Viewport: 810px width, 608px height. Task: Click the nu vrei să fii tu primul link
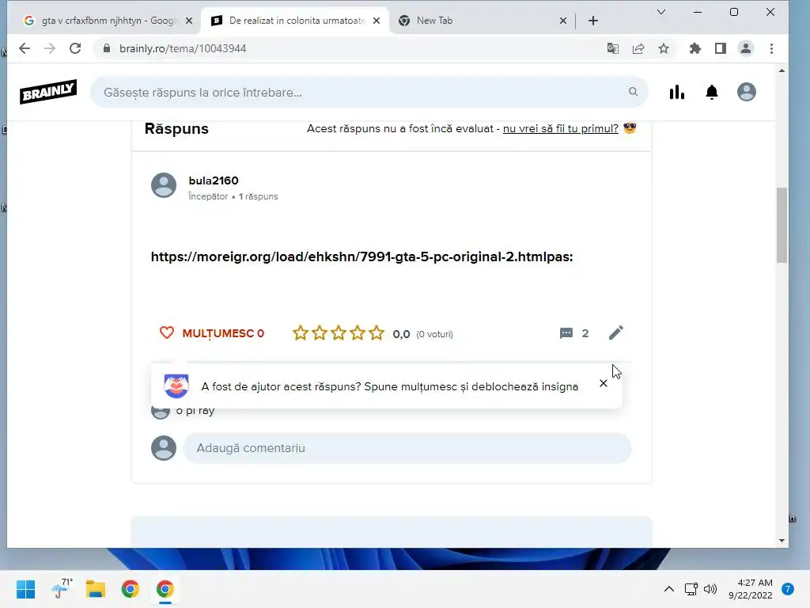click(x=561, y=129)
